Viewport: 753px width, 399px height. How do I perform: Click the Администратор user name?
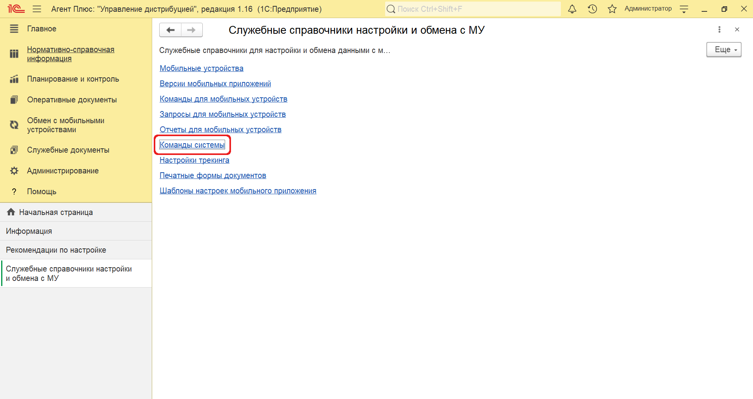pos(648,9)
